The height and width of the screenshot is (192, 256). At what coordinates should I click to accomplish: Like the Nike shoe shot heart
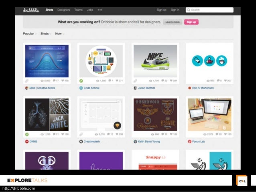(x=171, y=81)
